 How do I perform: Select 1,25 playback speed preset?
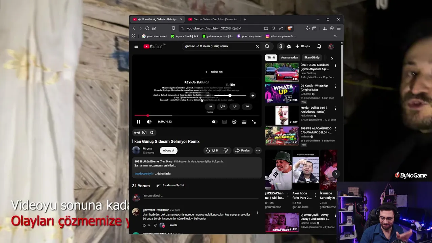[x=222, y=107]
